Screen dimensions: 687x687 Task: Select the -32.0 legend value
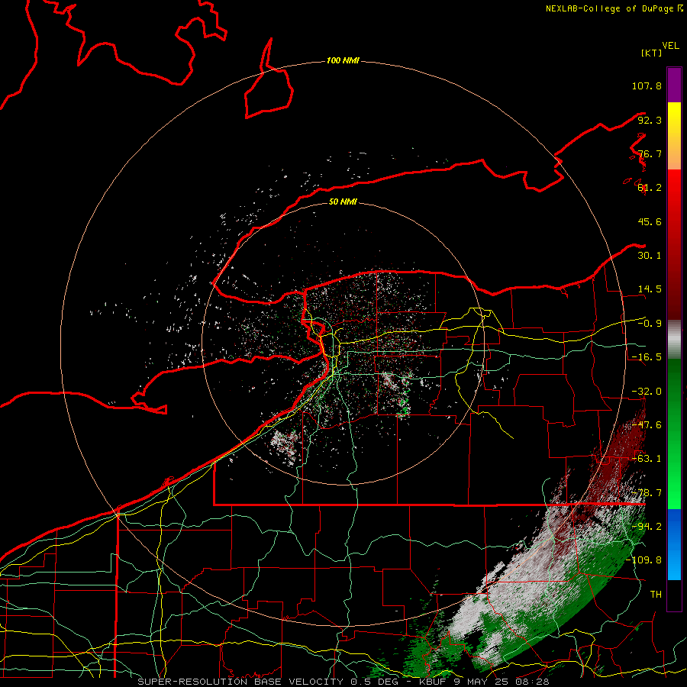pyautogui.click(x=647, y=392)
